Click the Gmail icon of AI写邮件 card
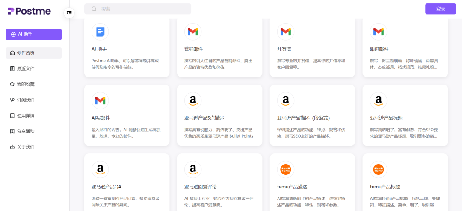The image size is (462, 212). 100,101
